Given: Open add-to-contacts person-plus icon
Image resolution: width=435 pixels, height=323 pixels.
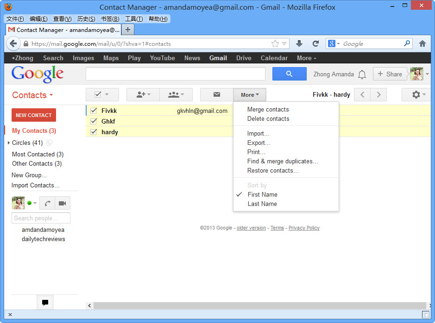Looking at the screenshot, I should click(x=143, y=95).
